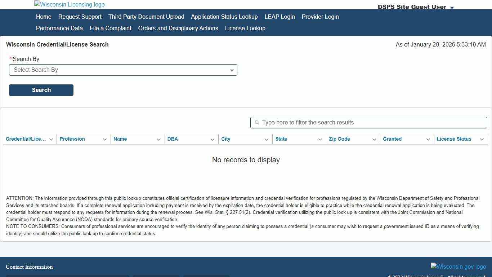Open the License Status column dropdown
Image resolution: width=492 pixels, height=277 pixels.
tap(482, 139)
